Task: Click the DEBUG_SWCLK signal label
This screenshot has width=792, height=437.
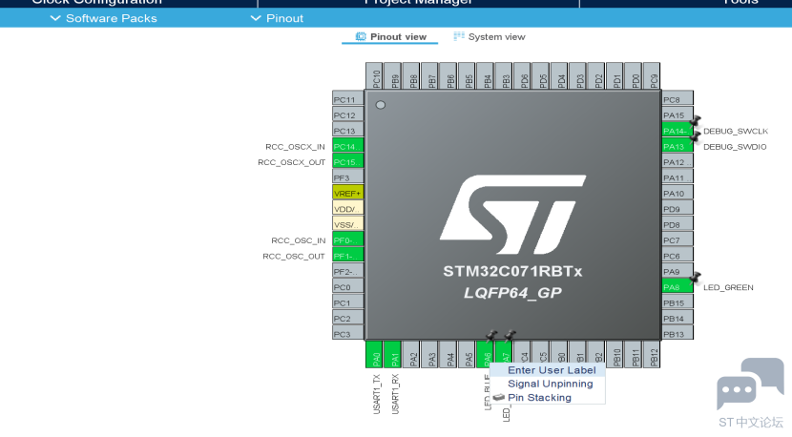Action: (x=735, y=131)
